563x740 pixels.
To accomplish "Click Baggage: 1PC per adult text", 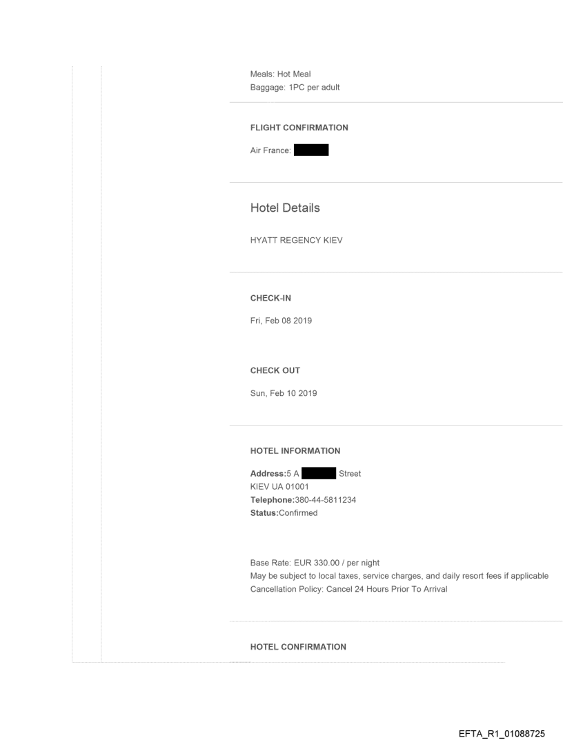I will tap(294, 87).
